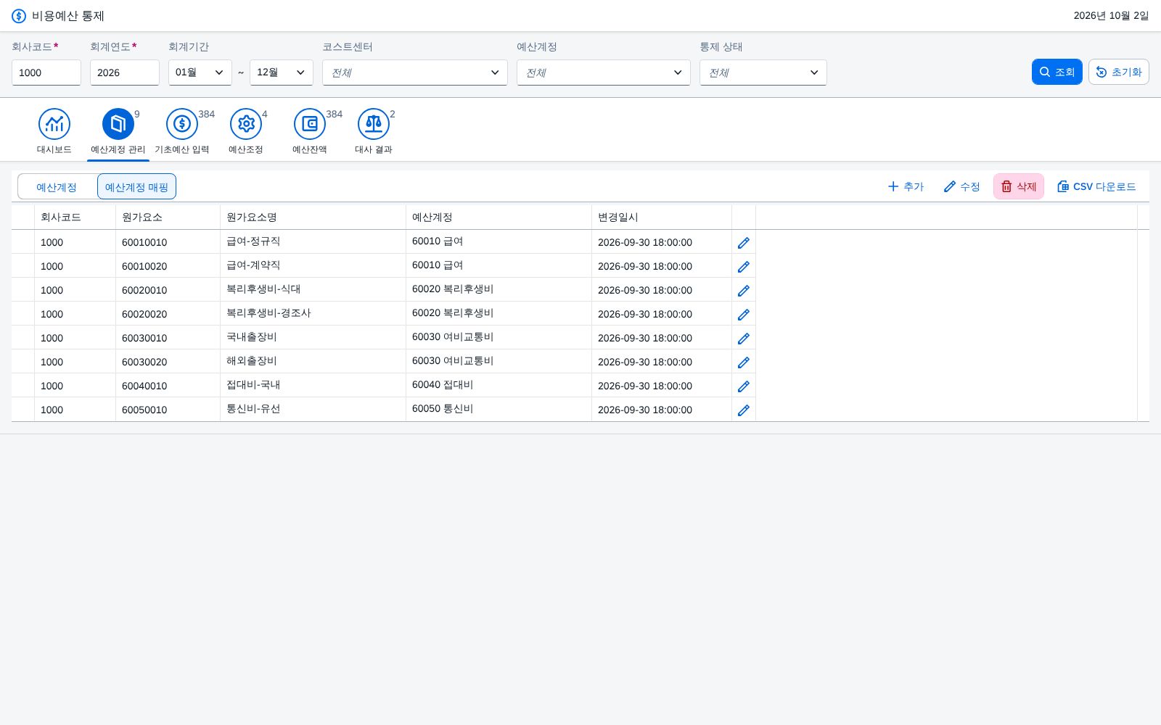Click the cell 60040 접대비
This screenshot has width=1161, height=725.
499,385
